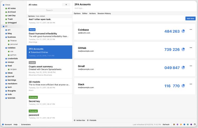Select the art tag
Viewport: 198px width, 128px height.
point(9,30)
